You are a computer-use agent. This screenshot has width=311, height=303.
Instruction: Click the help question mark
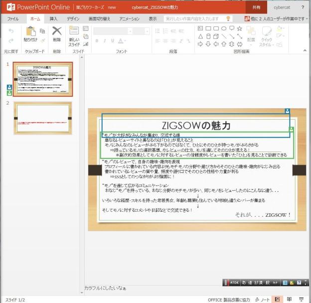click(303, 7)
